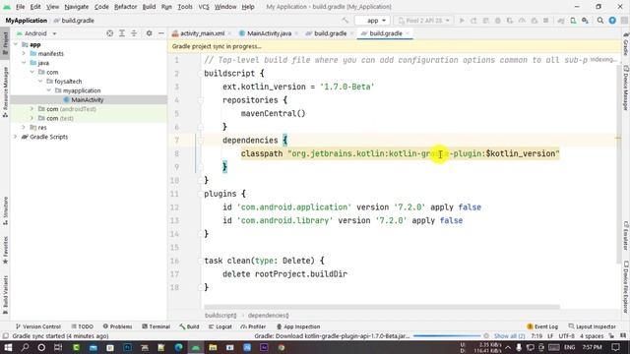Open the Refactor menu
Image resolution: width=630 pixels, height=354 pixels.
(x=125, y=7)
